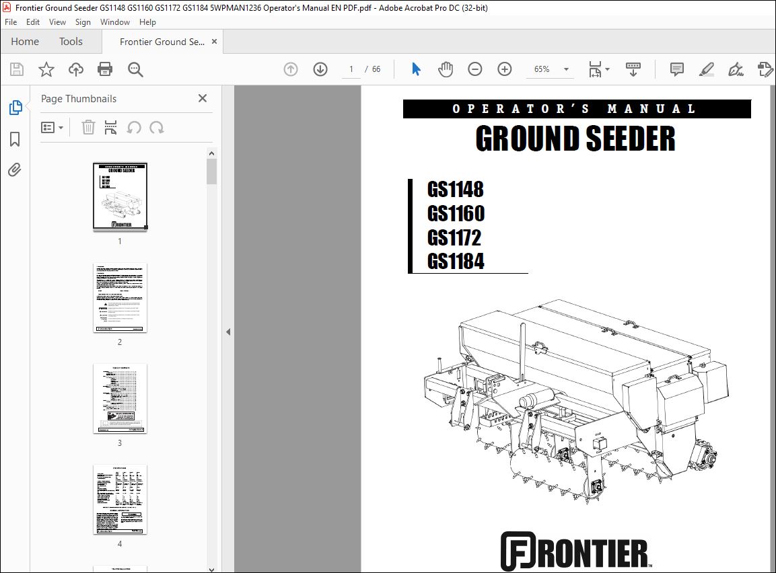The width and height of the screenshot is (776, 573).
Task: Go to previous page arrow
Action: coord(291,69)
